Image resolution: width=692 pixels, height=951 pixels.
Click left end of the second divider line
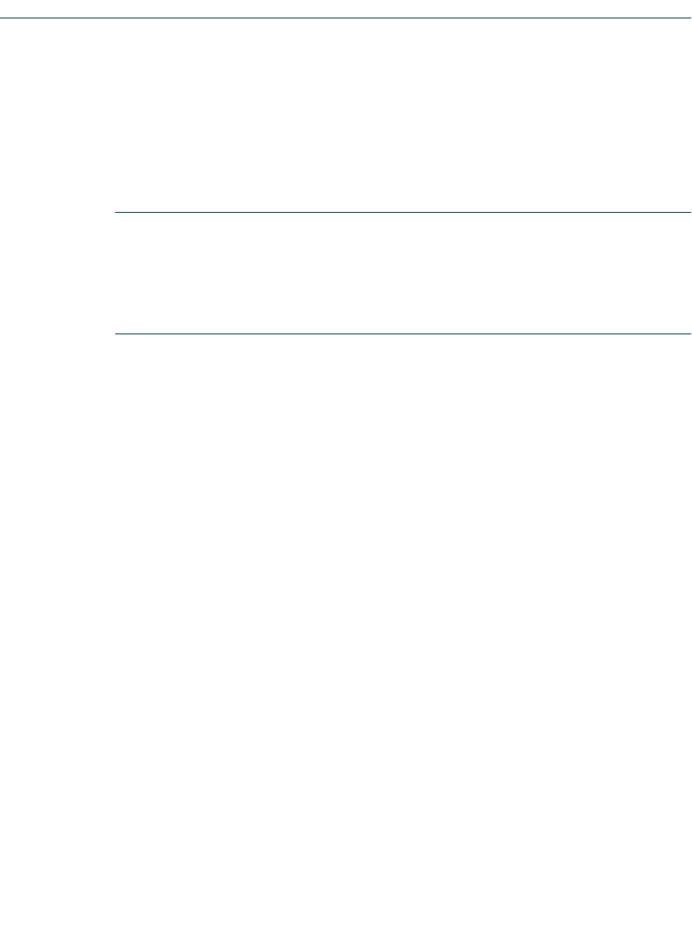(x=117, y=212)
